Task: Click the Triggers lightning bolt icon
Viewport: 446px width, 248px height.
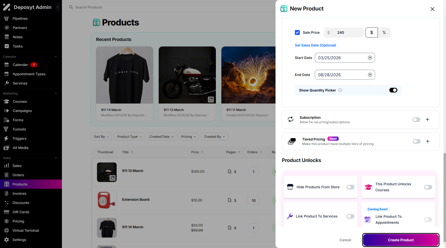Action: [7, 138]
